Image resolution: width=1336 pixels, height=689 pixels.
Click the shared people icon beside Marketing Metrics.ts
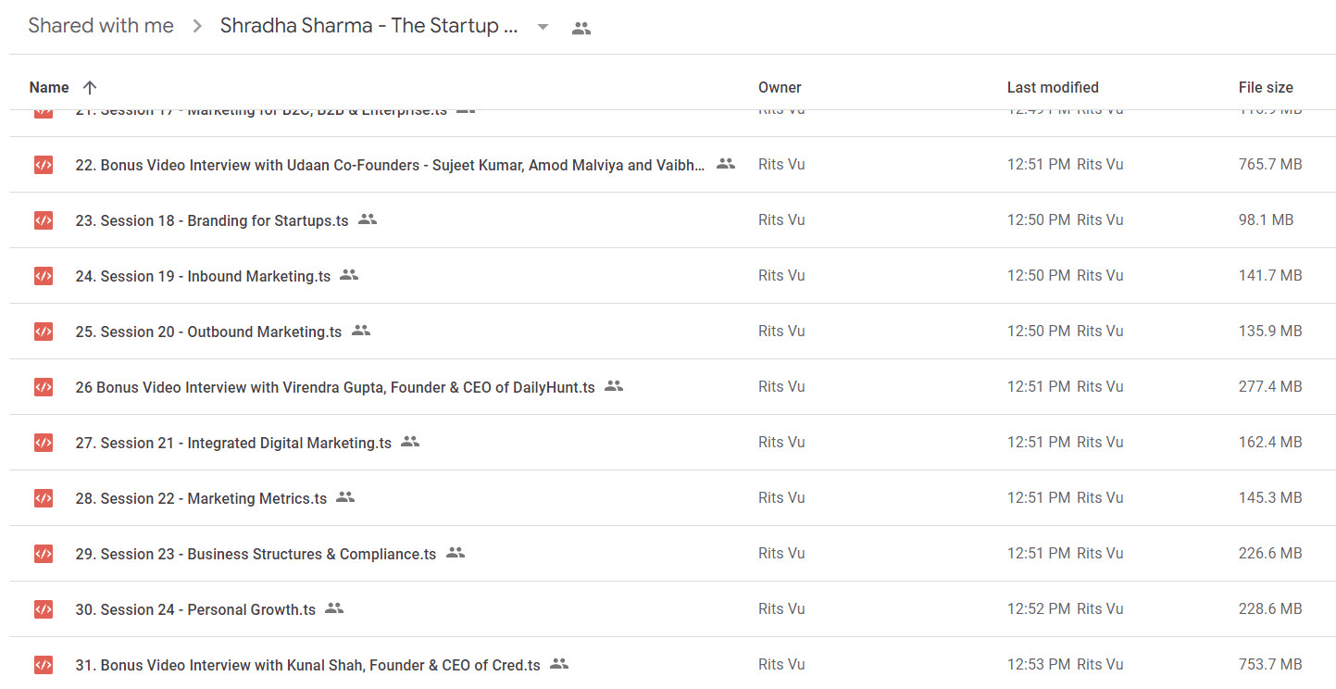(x=345, y=497)
